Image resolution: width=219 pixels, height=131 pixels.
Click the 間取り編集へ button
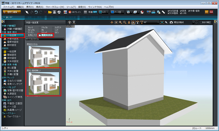(x=12, y=12)
